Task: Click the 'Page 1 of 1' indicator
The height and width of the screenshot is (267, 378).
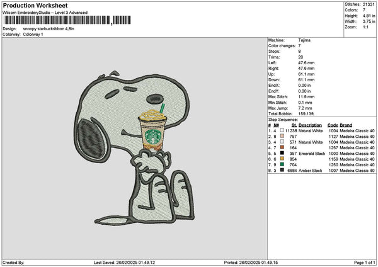Action: tap(365, 263)
